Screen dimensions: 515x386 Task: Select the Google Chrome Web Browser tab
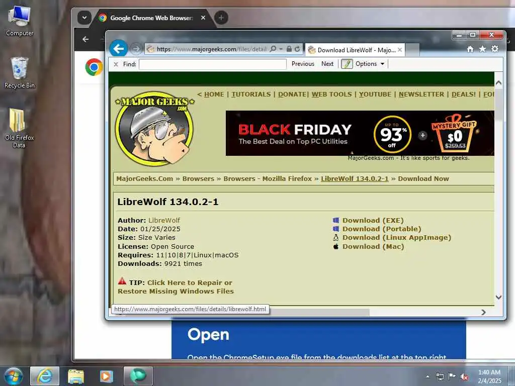point(152,18)
